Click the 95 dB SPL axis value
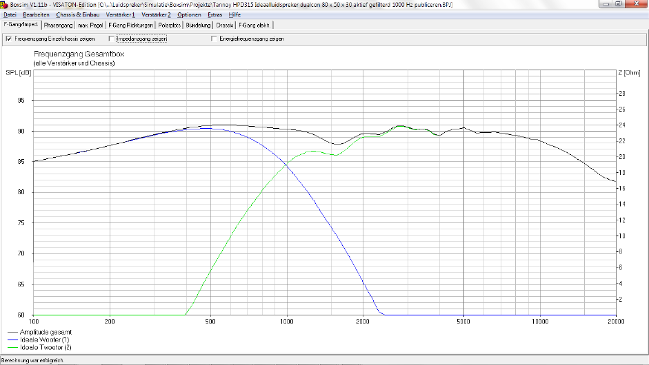The height and width of the screenshot is (365, 649). [21, 101]
